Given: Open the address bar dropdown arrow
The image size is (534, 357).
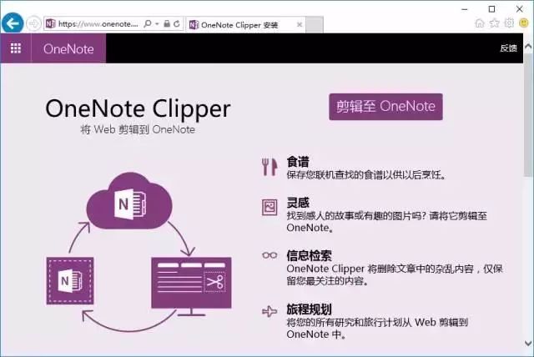Looking at the screenshot, I should [157, 24].
